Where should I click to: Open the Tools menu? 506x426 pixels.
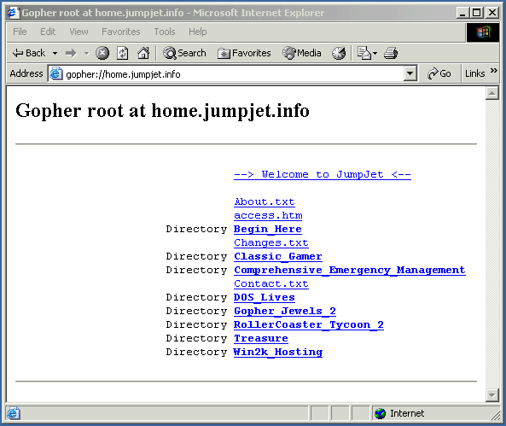(164, 32)
